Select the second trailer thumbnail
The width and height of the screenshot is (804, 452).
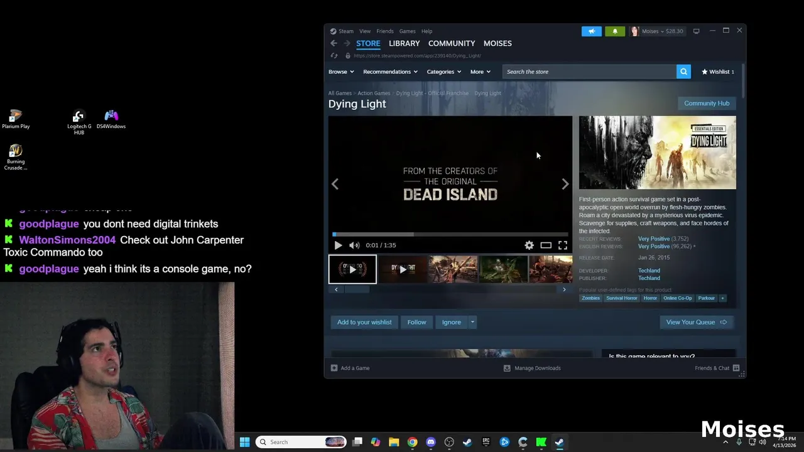(x=403, y=269)
